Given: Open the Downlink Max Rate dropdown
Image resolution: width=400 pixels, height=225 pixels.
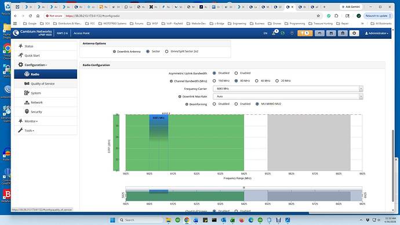Looking at the screenshot, I should coord(288,96).
